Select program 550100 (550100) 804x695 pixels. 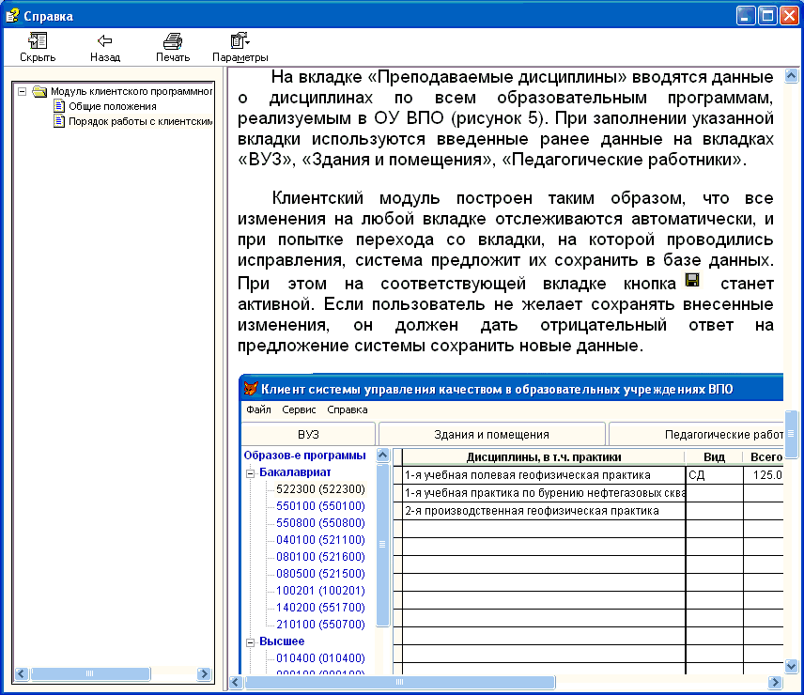[x=320, y=506]
